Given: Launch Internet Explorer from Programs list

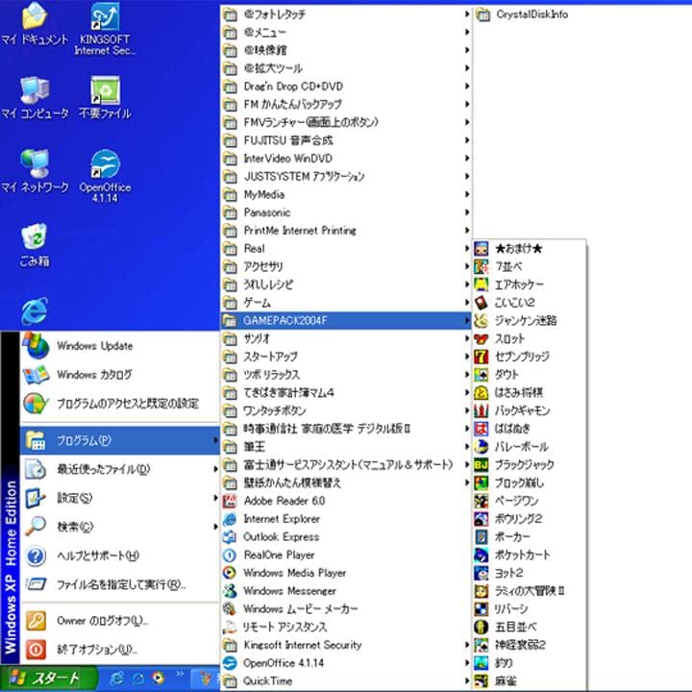Looking at the screenshot, I should tap(346, 519).
